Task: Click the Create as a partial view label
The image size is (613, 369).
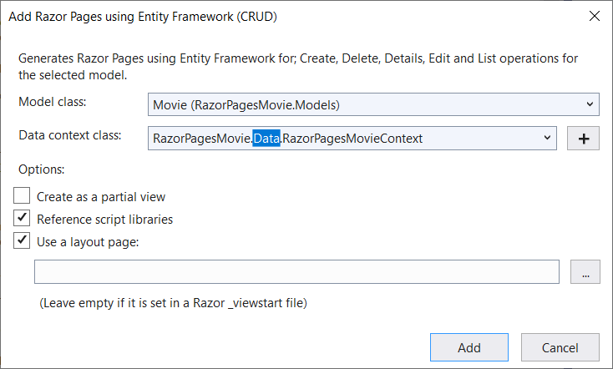Action: [101, 197]
